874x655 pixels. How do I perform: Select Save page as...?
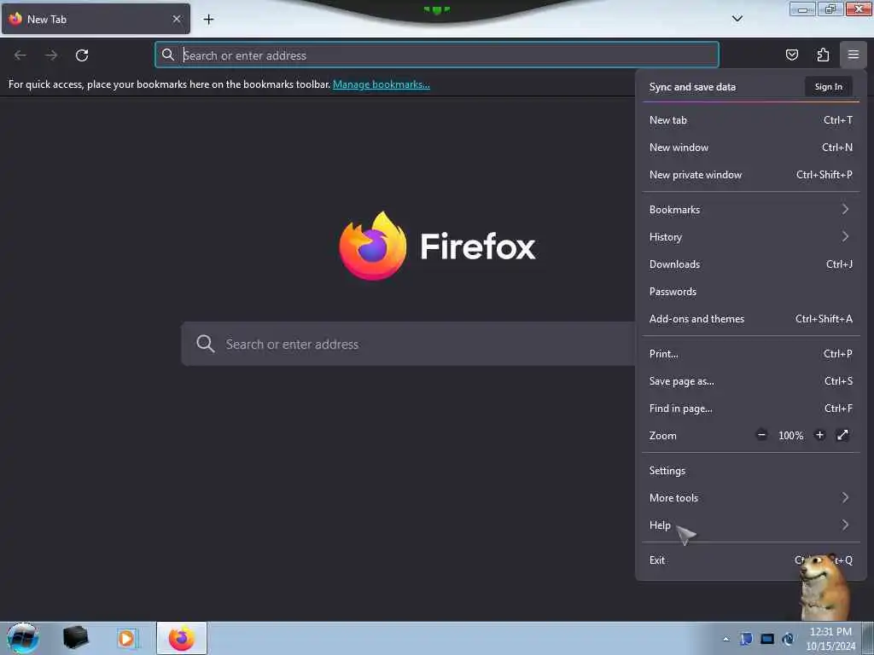point(751,381)
